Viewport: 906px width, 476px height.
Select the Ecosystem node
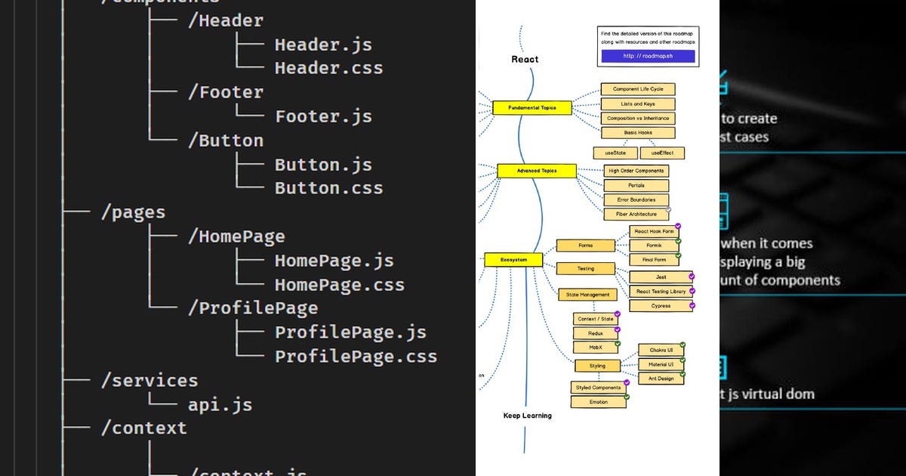(514, 258)
